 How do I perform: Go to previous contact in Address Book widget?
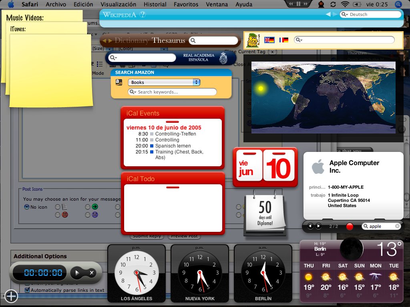pyautogui.click(x=310, y=226)
